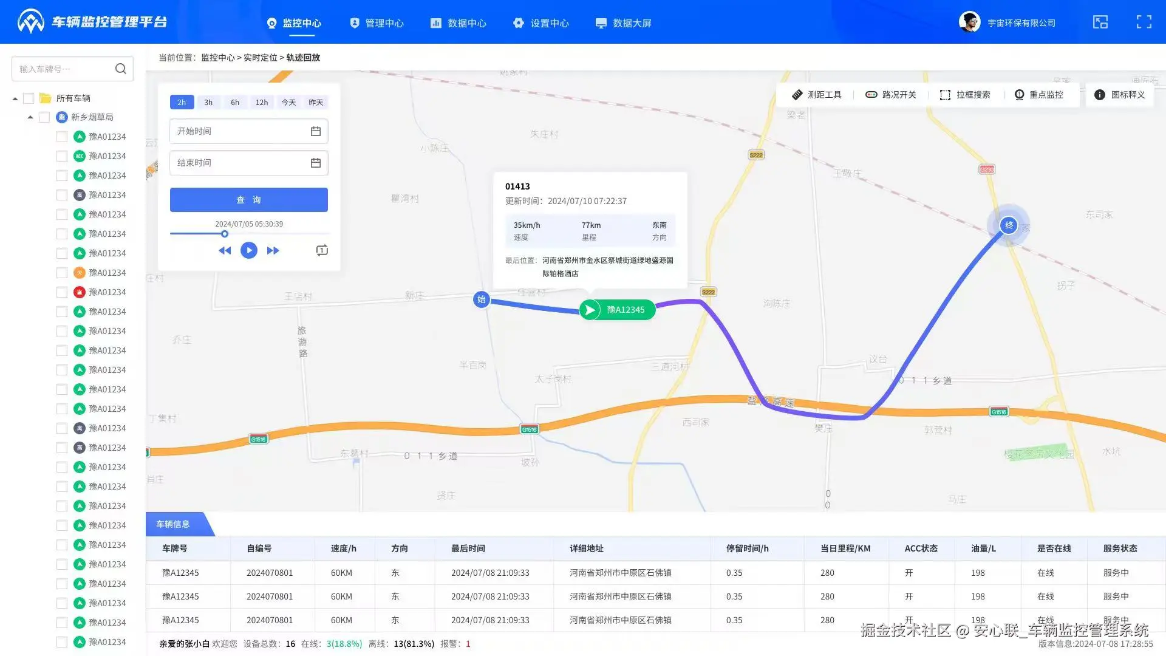Activate the 拉框搜索 box search tool

click(x=965, y=95)
